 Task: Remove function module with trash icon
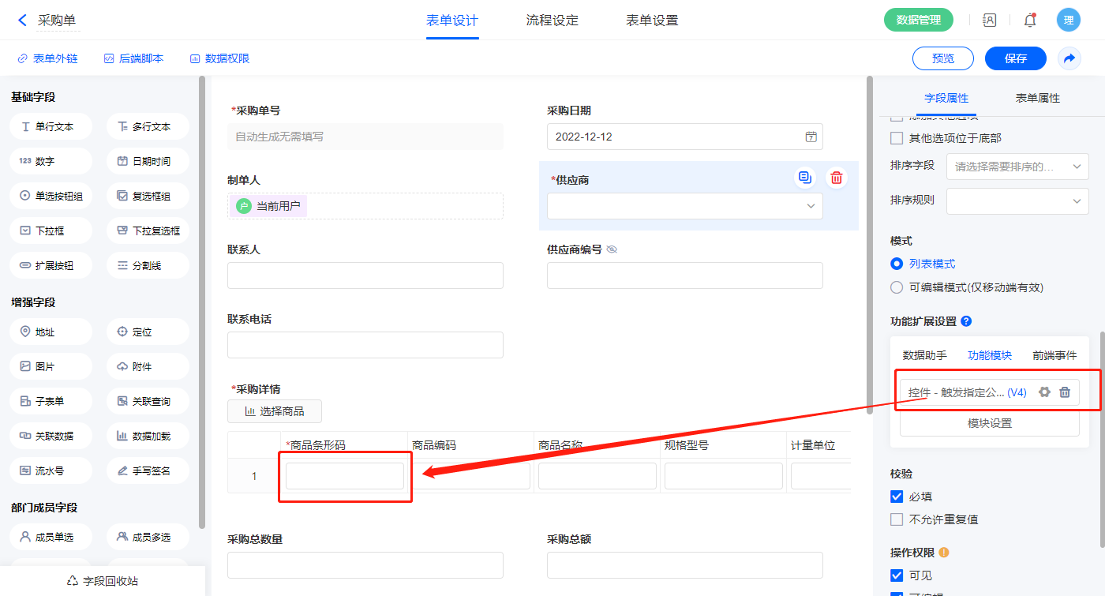tap(1065, 392)
